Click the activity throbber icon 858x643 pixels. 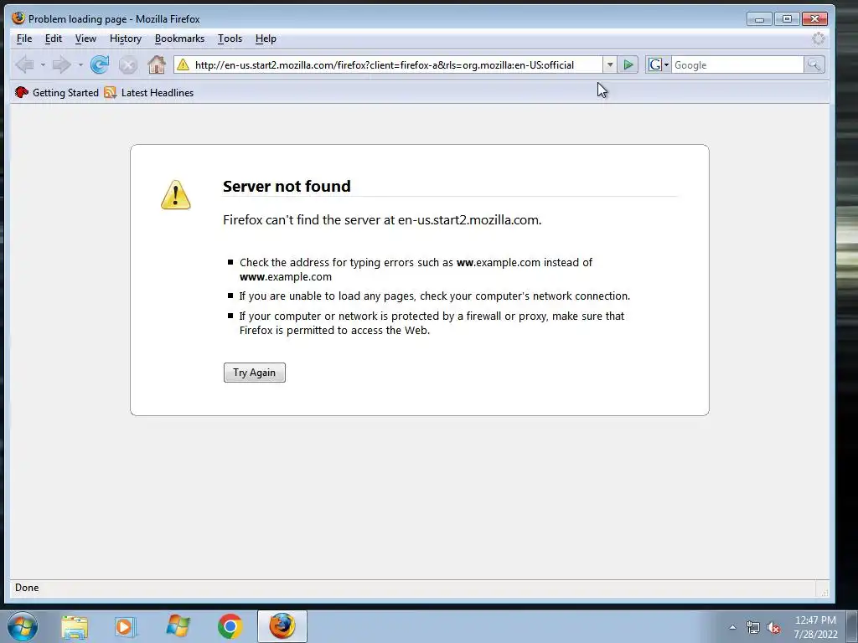(818, 39)
